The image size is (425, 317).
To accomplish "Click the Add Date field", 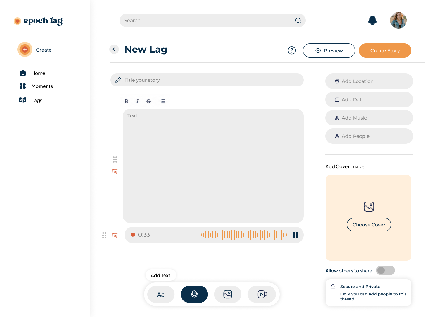I will [369, 99].
